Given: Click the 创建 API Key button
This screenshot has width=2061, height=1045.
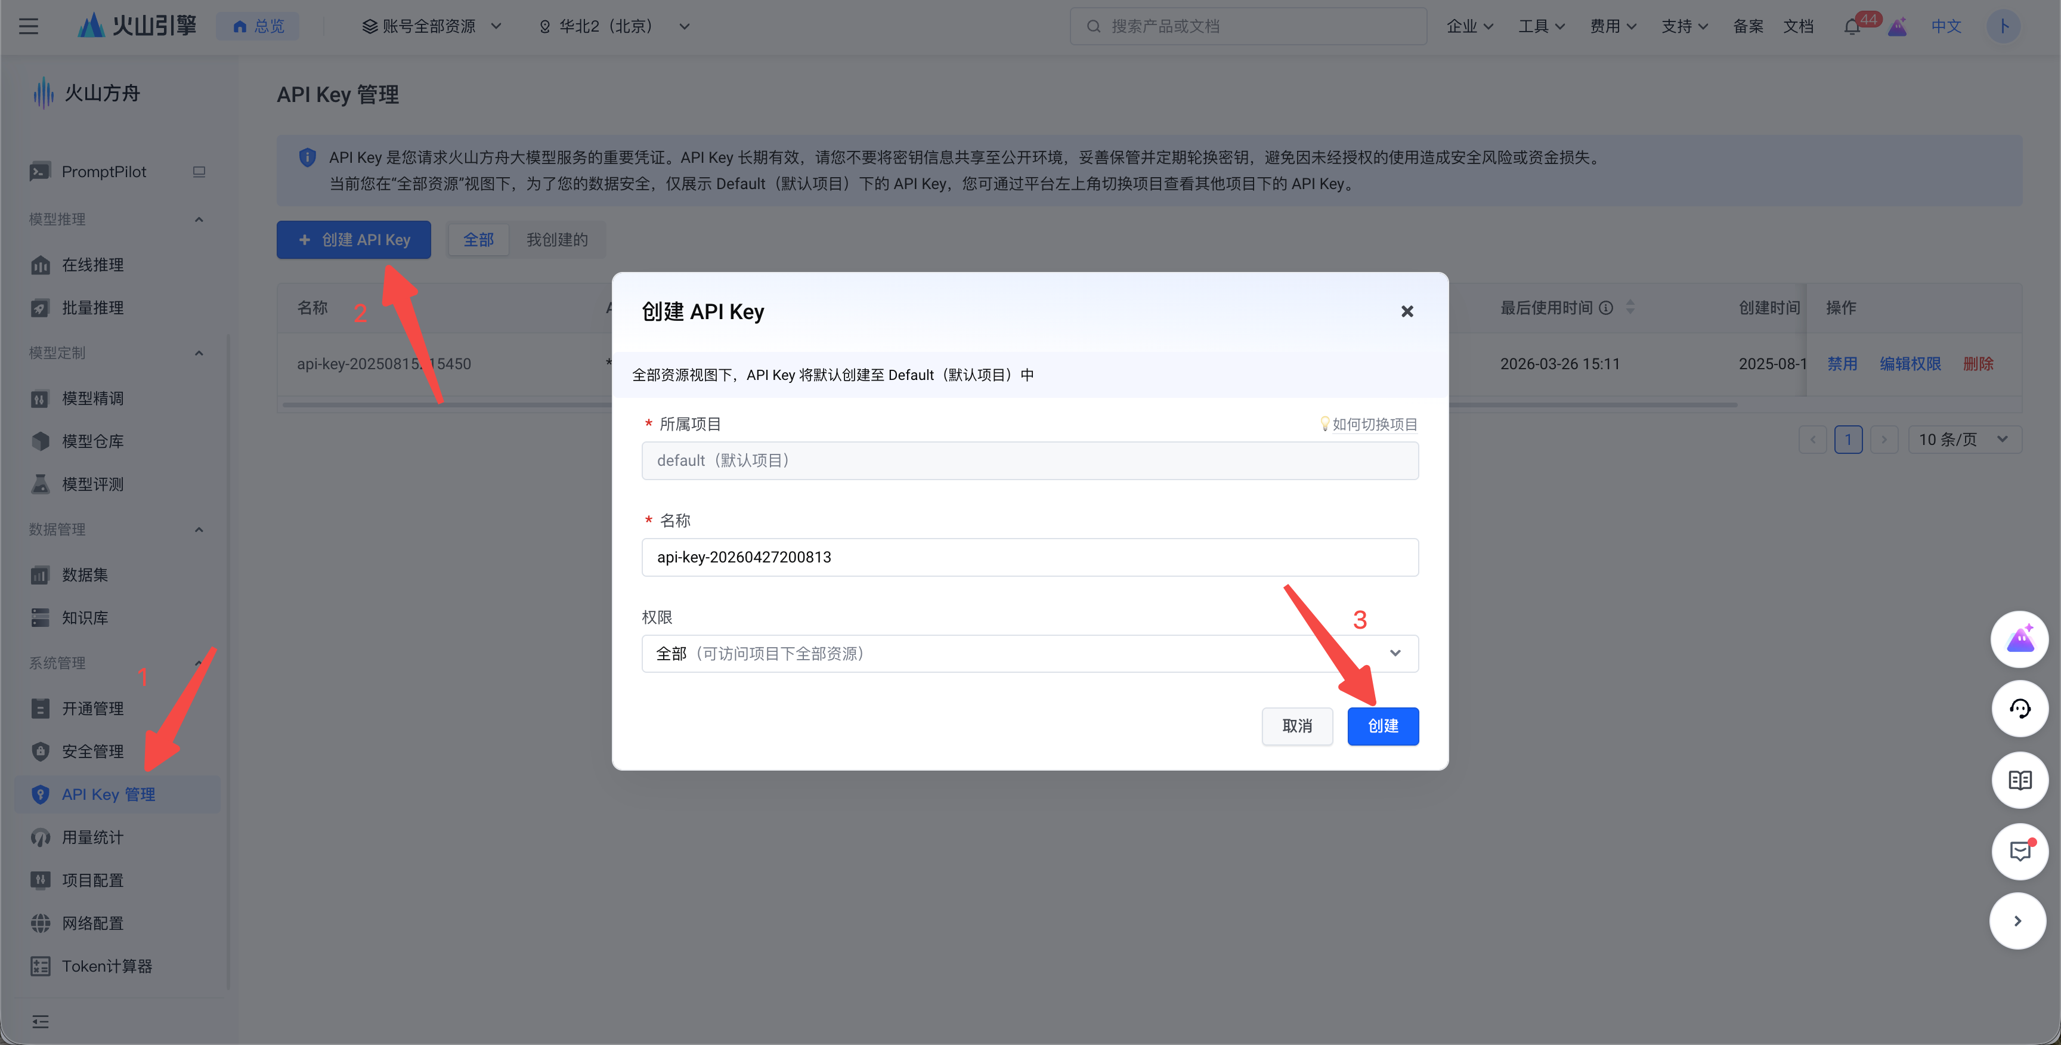Looking at the screenshot, I should point(354,240).
